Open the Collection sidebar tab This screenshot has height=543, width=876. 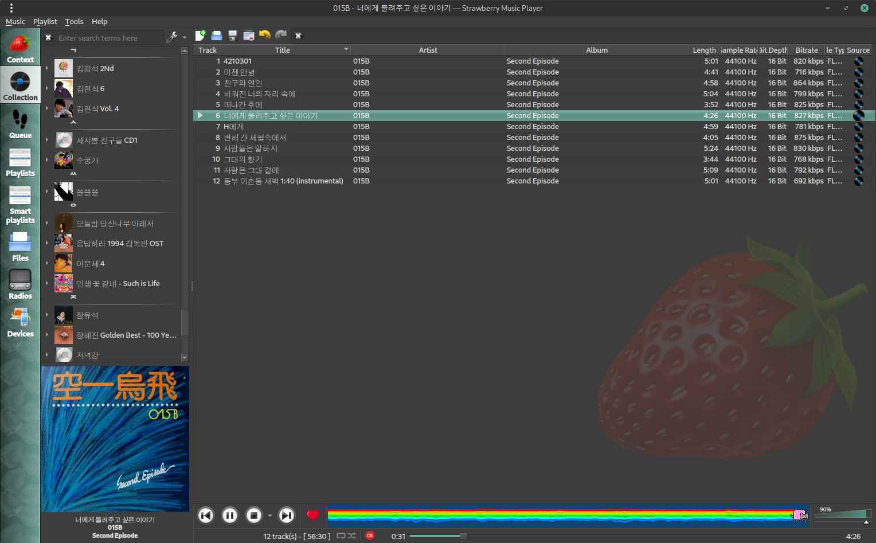point(20,86)
